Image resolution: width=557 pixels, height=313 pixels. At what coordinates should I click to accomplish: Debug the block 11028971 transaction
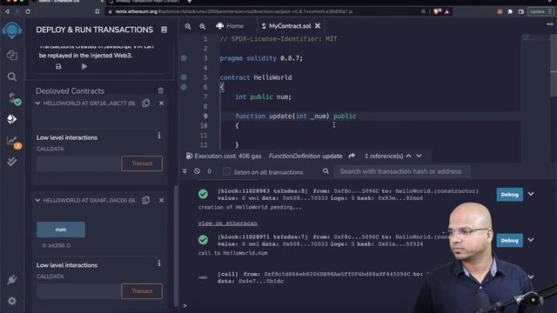click(509, 240)
